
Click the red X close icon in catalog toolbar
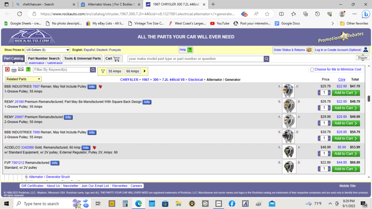(x=7, y=70)
